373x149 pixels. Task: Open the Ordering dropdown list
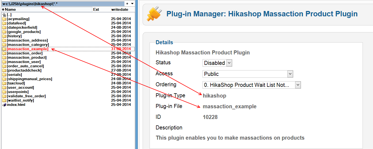click(252, 85)
